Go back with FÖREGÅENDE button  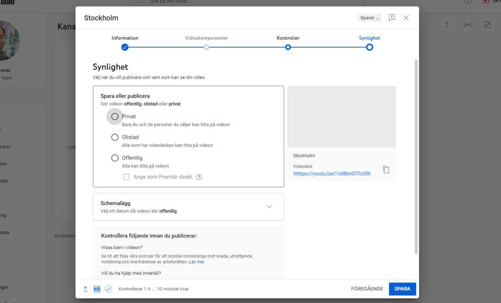[367, 289]
